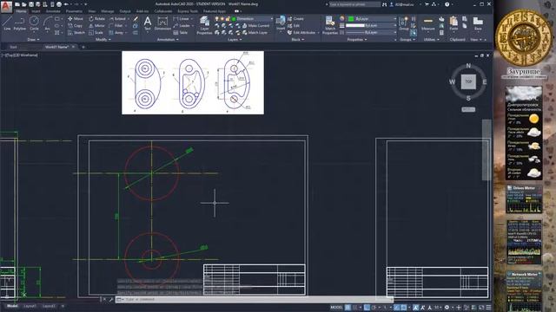556x312 pixels.
Task: Click the Table tool
Action: coord(180,33)
